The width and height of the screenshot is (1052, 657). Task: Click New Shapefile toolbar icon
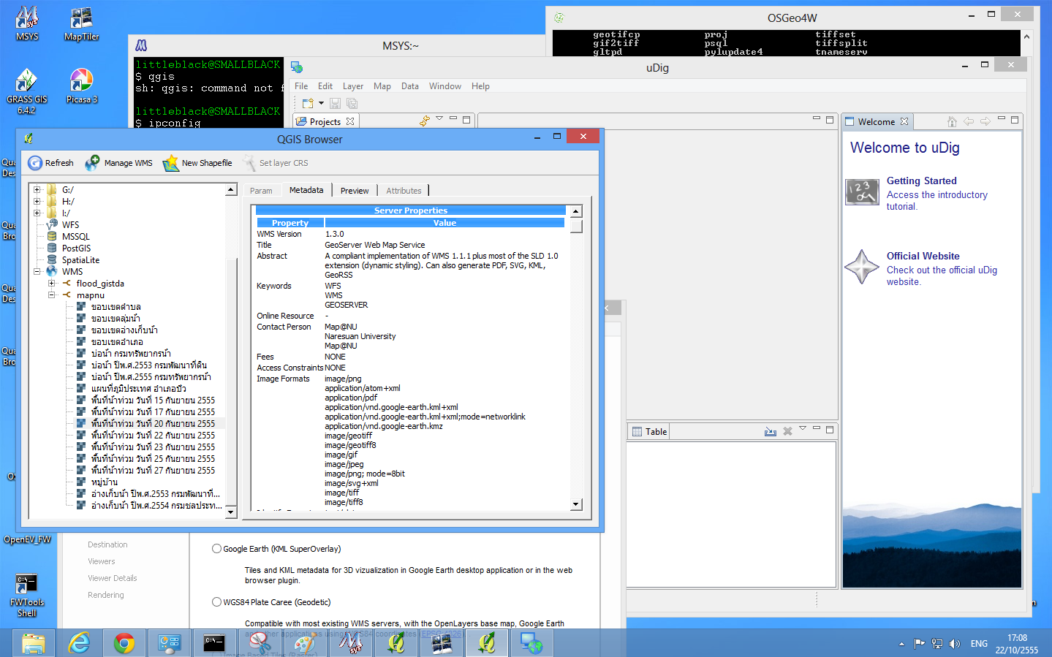pyautogui.click(x=170, y=163)
